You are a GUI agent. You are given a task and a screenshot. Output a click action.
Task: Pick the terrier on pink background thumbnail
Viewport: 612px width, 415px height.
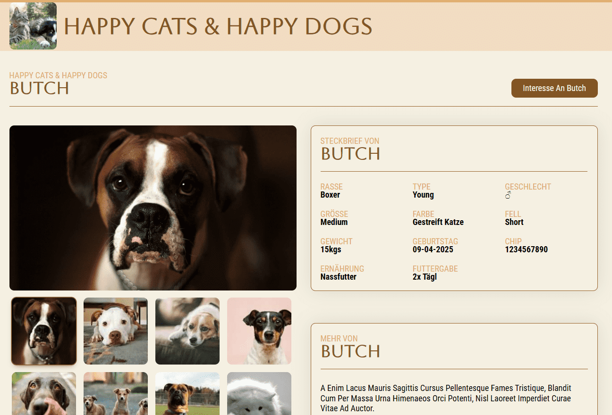point(259,331)
